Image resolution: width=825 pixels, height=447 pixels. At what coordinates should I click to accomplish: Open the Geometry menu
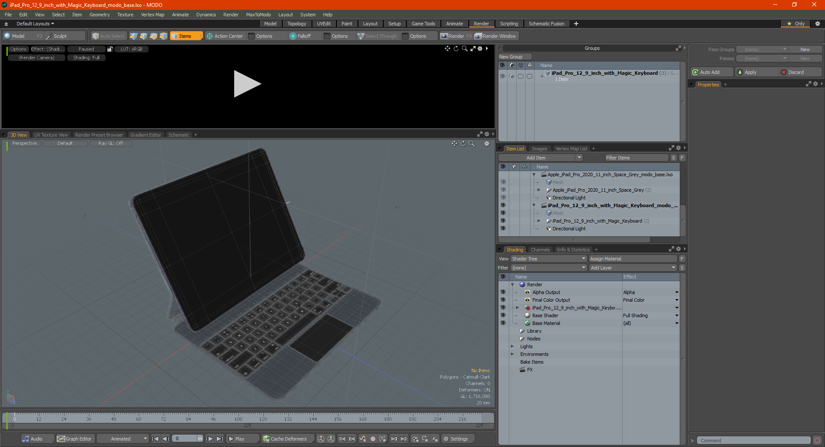pos(99,15)
